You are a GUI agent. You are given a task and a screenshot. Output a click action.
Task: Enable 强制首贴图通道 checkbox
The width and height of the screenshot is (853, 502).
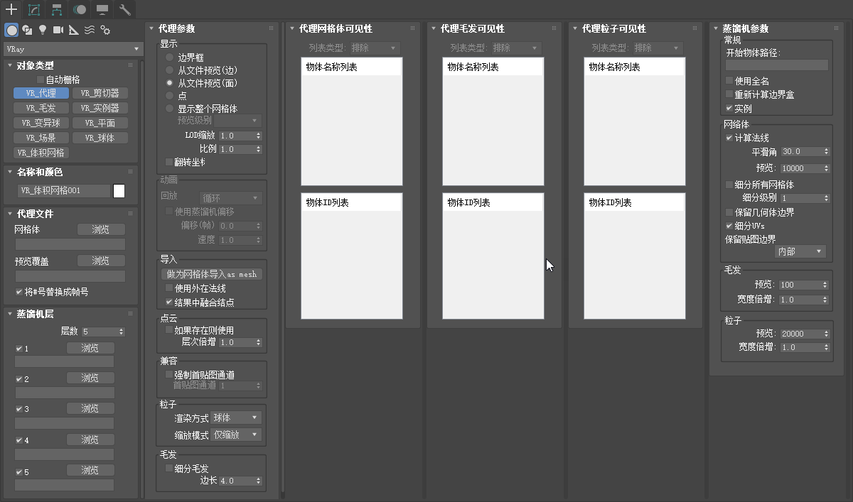[168, 374]
